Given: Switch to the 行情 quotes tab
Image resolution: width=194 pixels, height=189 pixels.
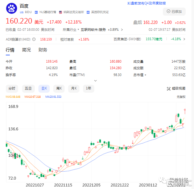Looking at the screenshot, I should tap(10, 50).
